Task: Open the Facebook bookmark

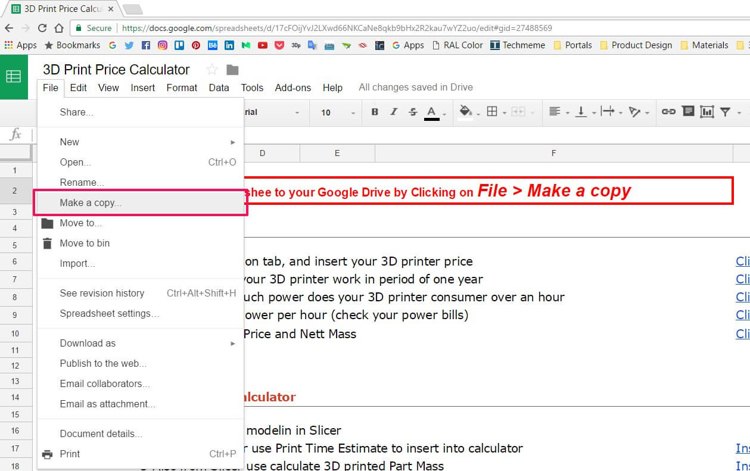Action: [146, 45]
